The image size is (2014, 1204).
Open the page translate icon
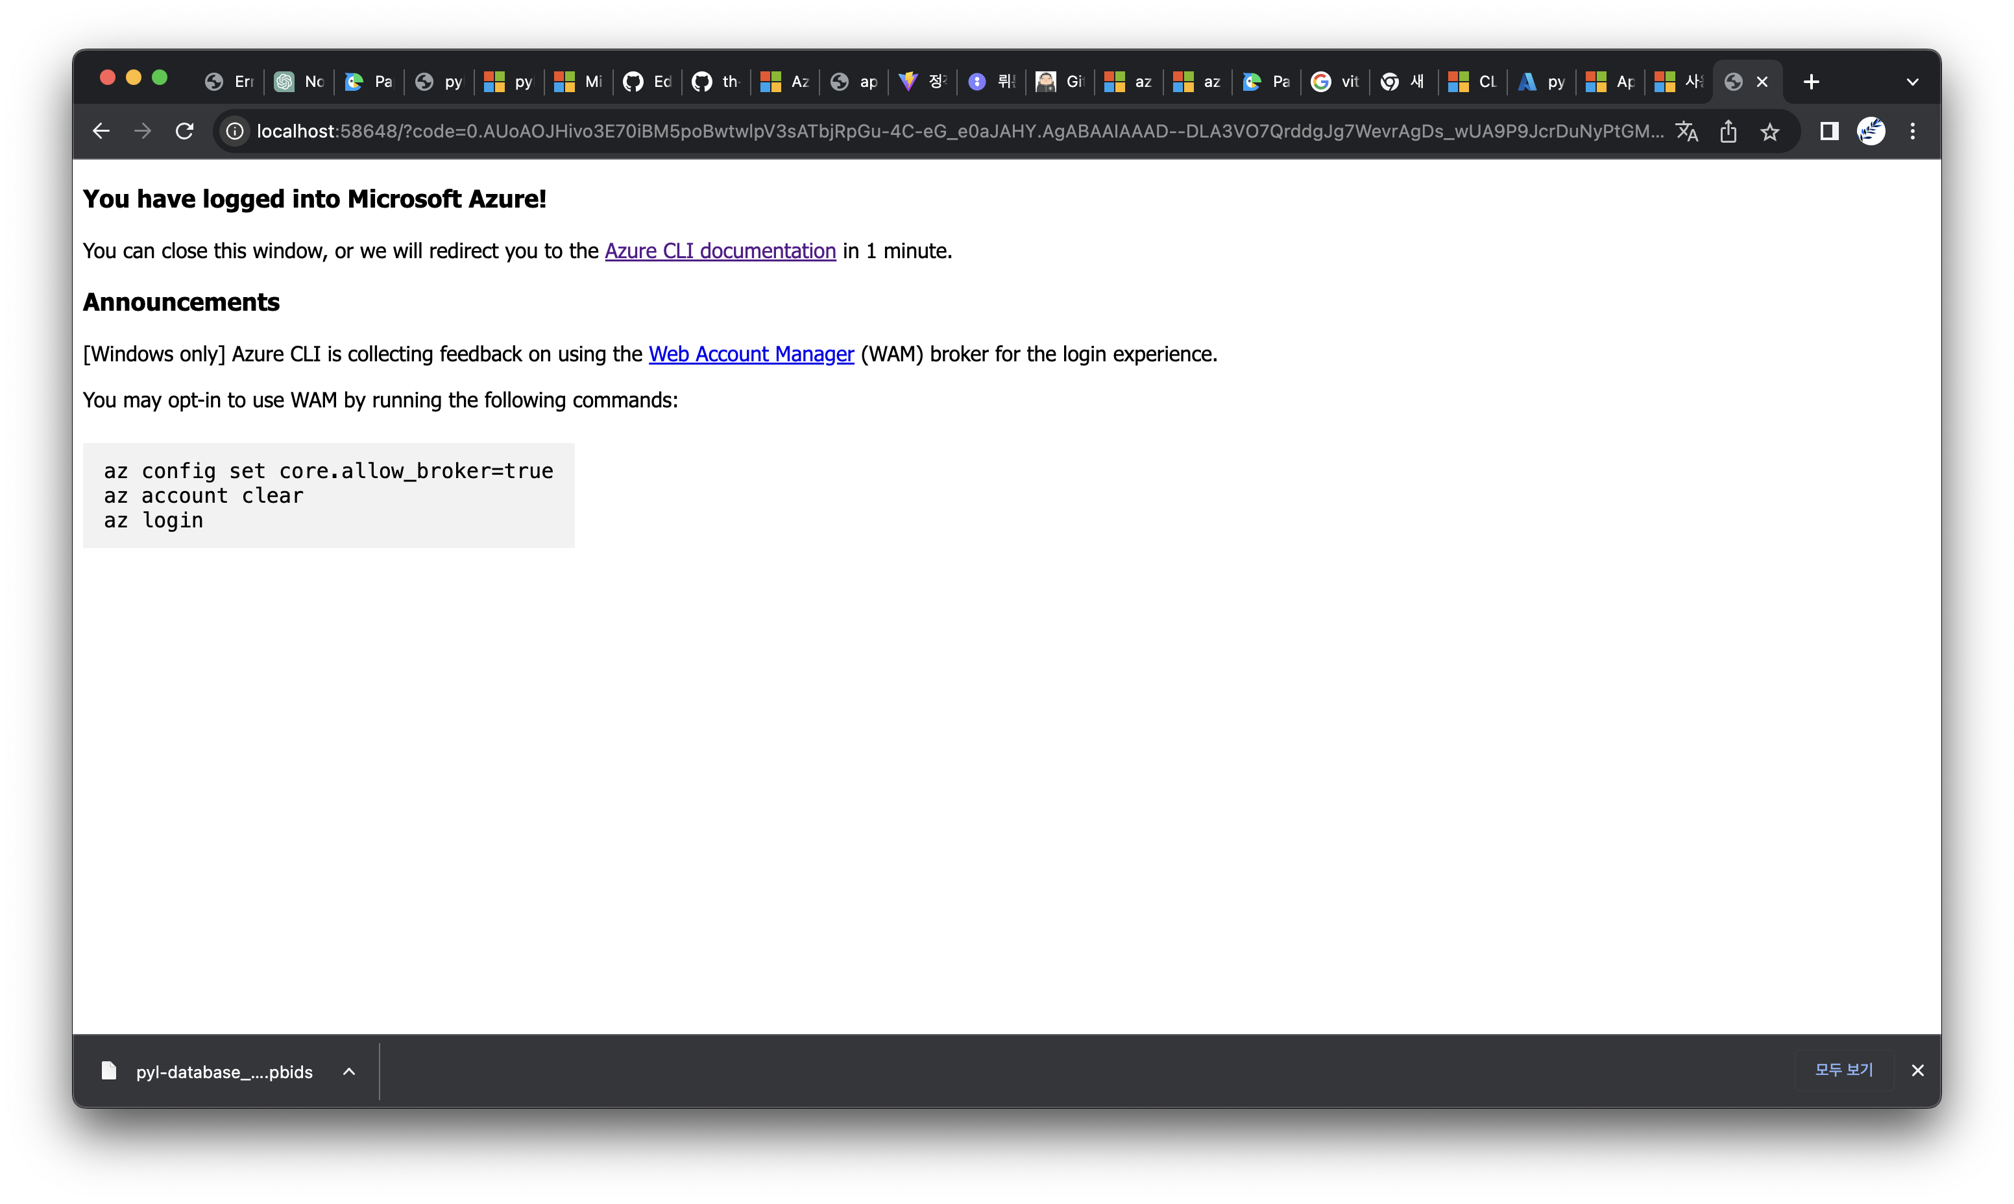click(x=1687, y=130)
